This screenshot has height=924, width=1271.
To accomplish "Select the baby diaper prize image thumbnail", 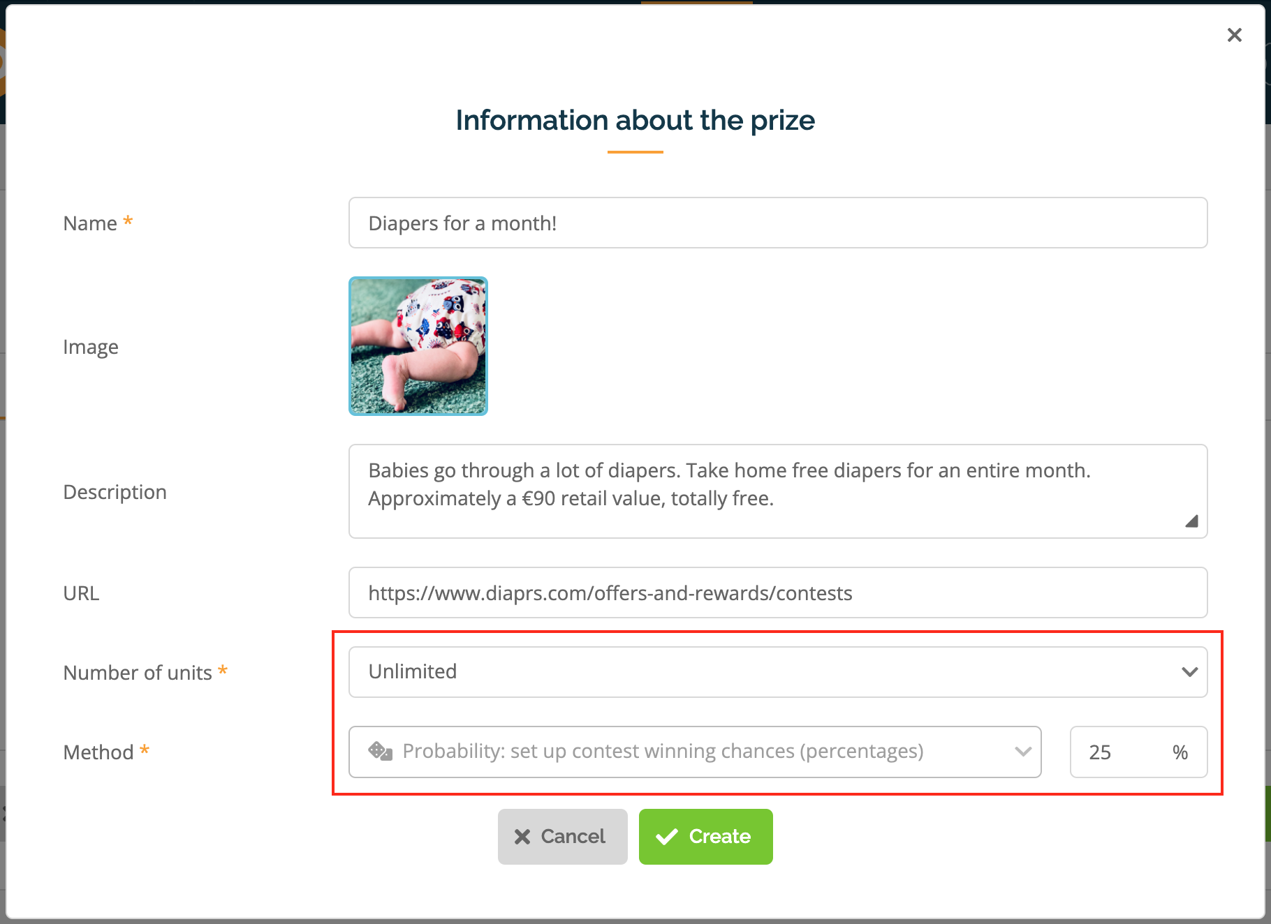I will point(418,346).
